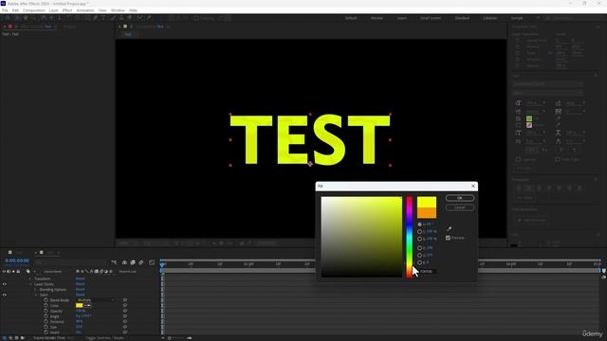
Task: Expand the Transform property group
Action: [x=30, y=278]
